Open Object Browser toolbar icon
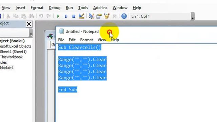 click(107, 16)
